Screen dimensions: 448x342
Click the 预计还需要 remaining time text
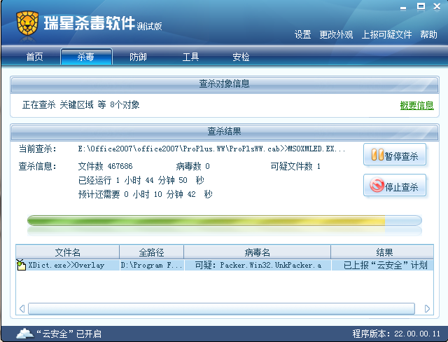point(146,194)
